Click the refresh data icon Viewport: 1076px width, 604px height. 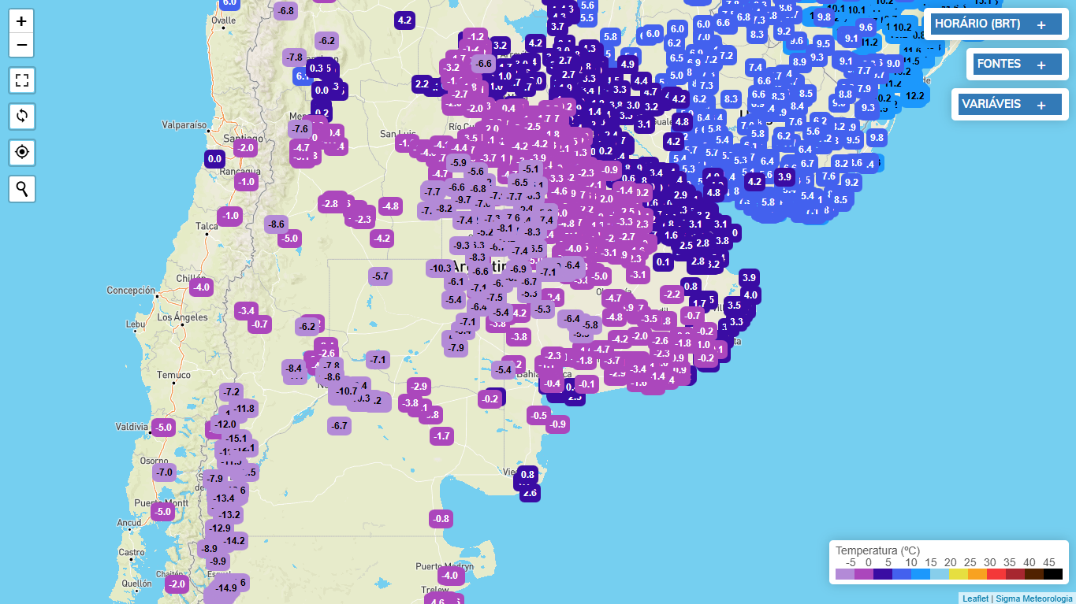click(21, 116)
